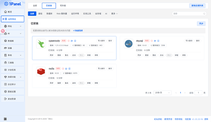
Task: Click the search magnifier icon
Action: (204, 14)
